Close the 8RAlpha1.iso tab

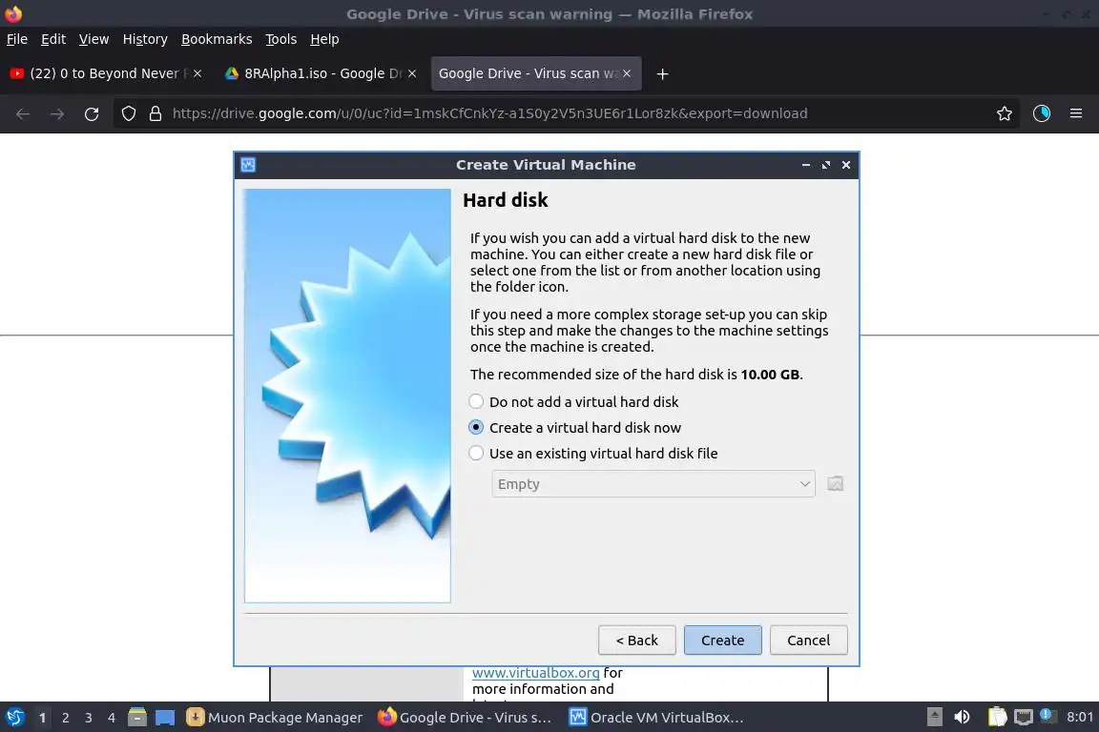click(x=412, y=73)
